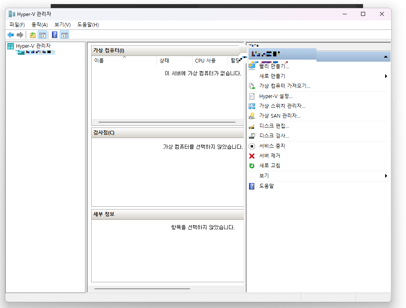This screenshot has height=308, width=406.
Task: Click 서버 제거 action
Action: click(x=270, y=156)
